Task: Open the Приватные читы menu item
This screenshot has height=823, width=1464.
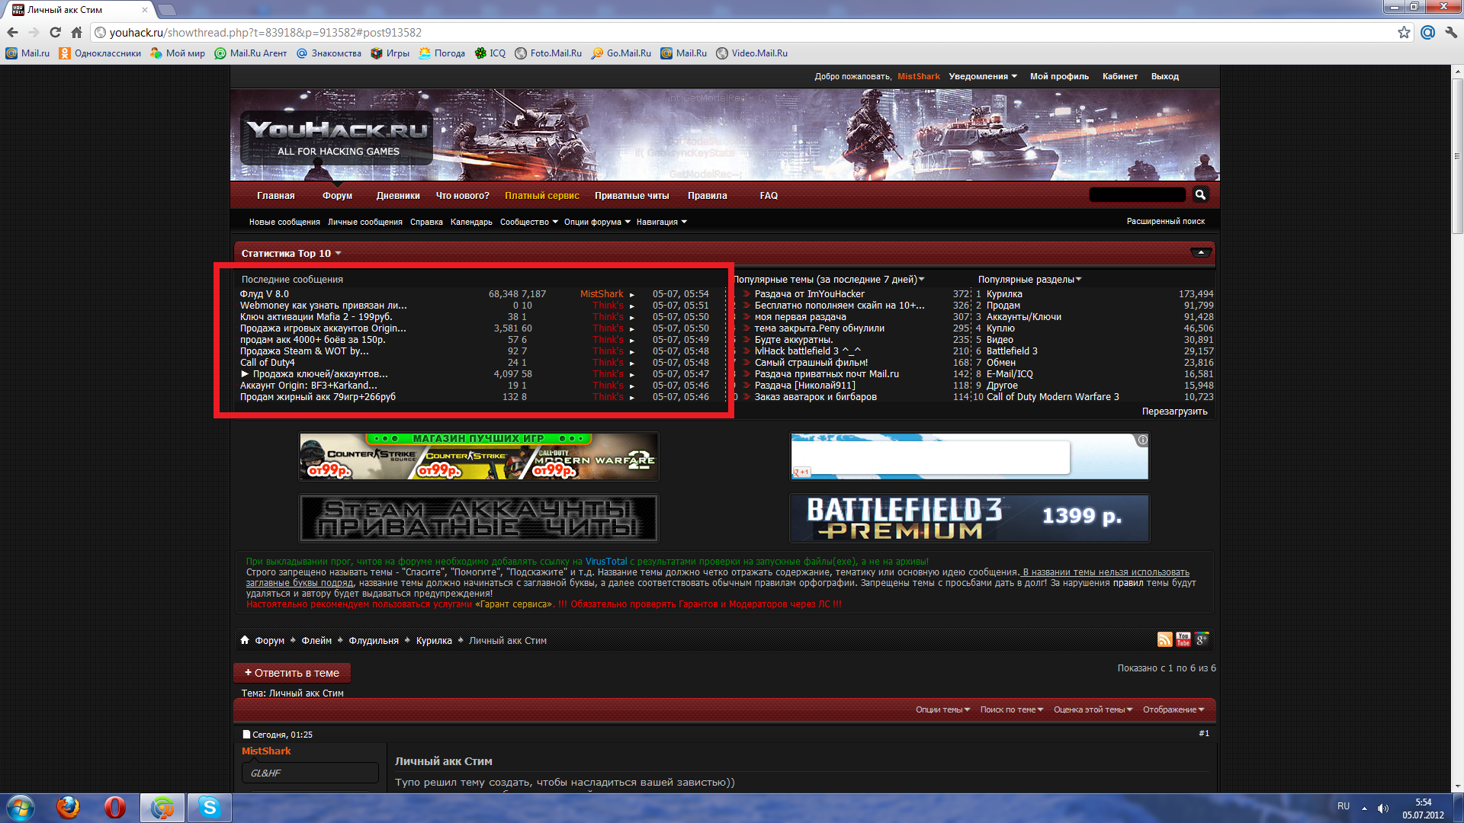Action: 631,196
